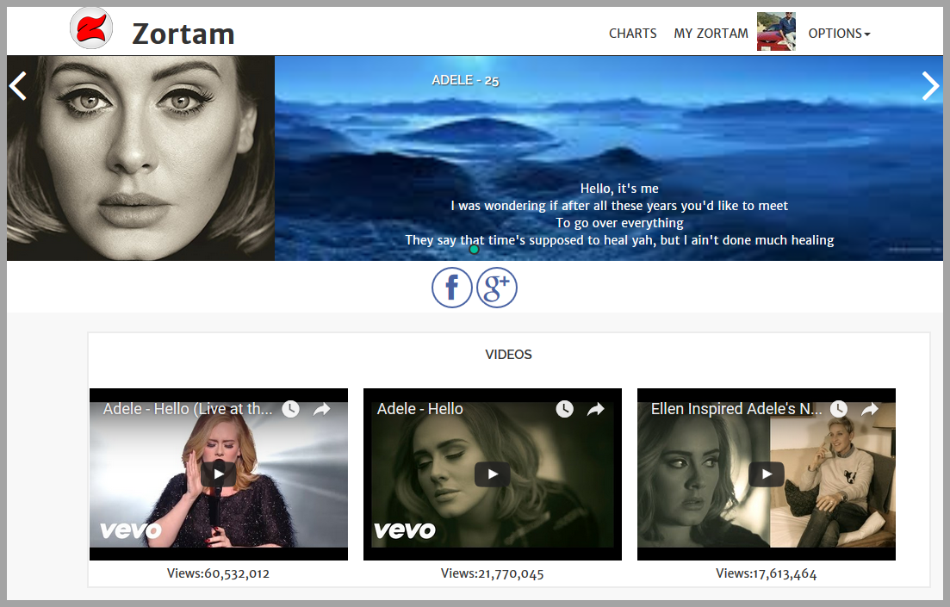Click the Zortam red logo icon
The height and width of the screenshot is (607, 950).
91,28
